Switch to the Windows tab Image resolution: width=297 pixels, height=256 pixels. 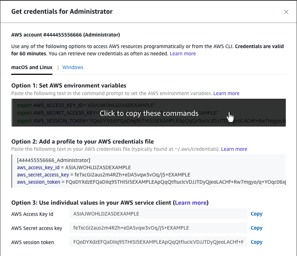[x=73, y=67]
